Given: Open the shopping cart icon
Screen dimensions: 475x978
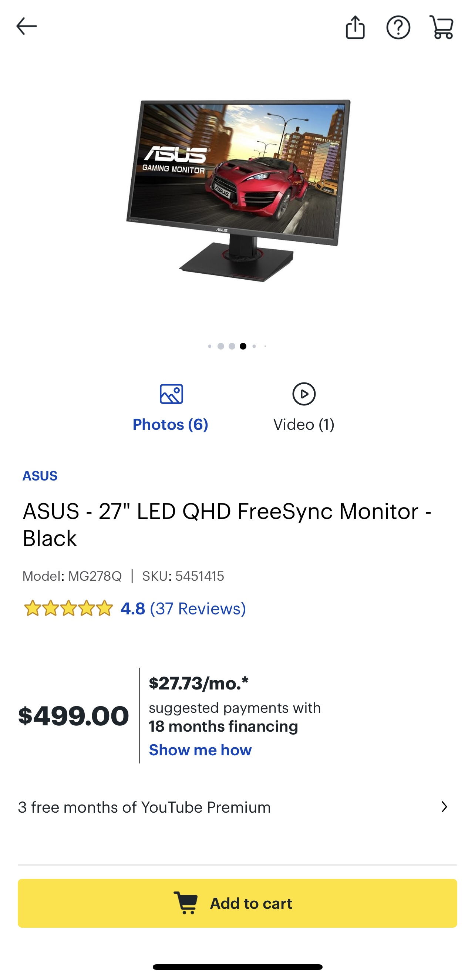Looking at the screenshot, I should coord(441,27).
